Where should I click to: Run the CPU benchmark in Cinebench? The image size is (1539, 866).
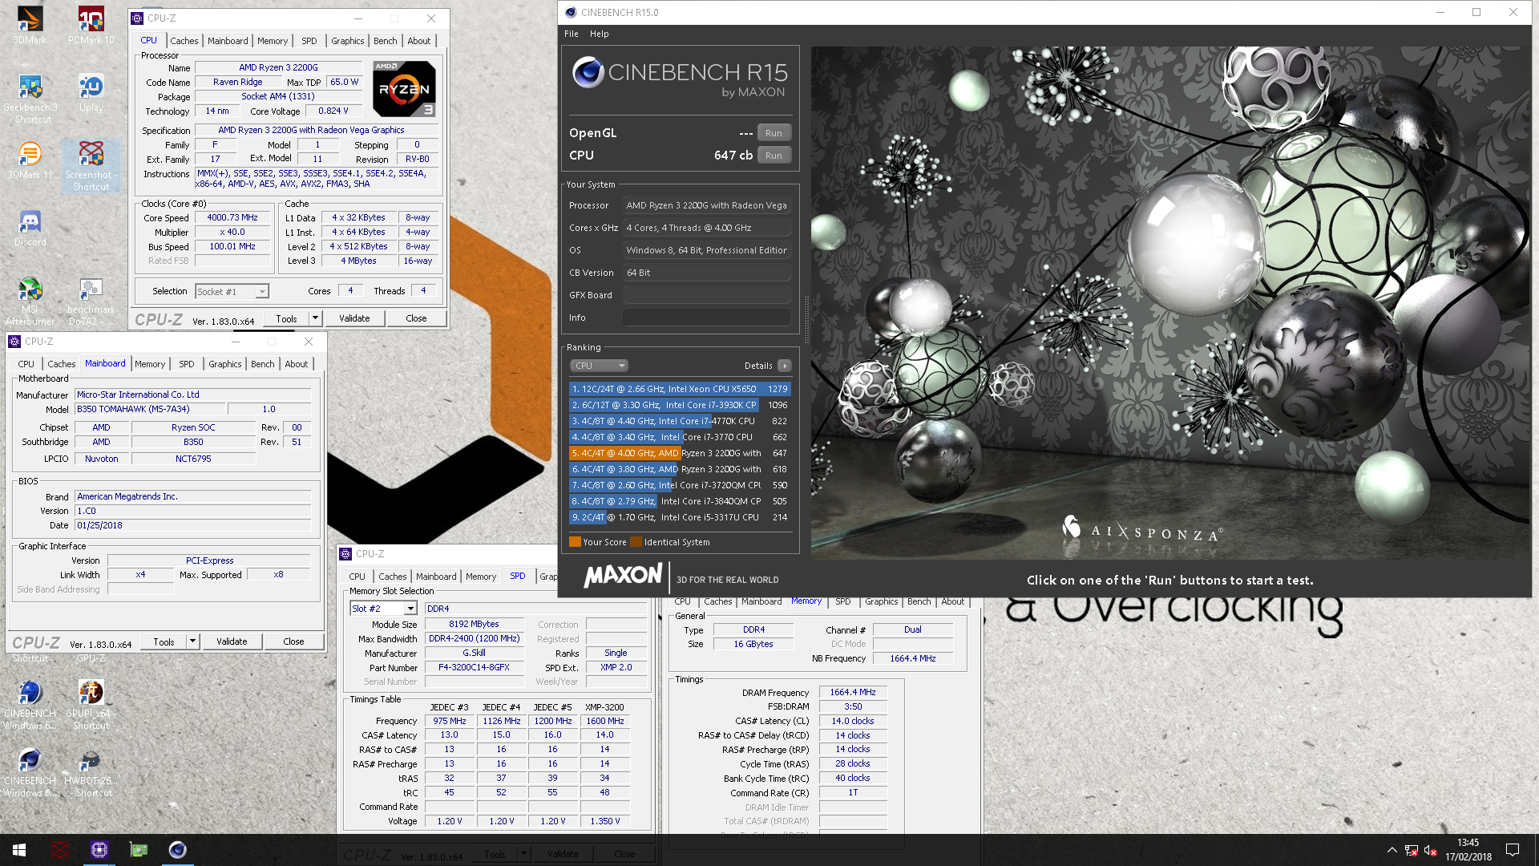coord(774,156)
